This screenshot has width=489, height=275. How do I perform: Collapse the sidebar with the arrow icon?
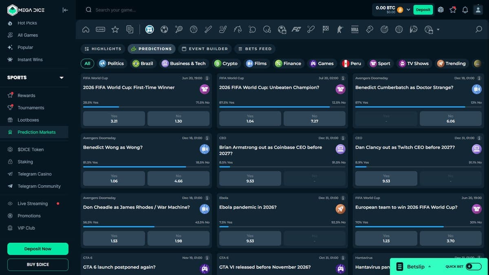click(65, 10)
